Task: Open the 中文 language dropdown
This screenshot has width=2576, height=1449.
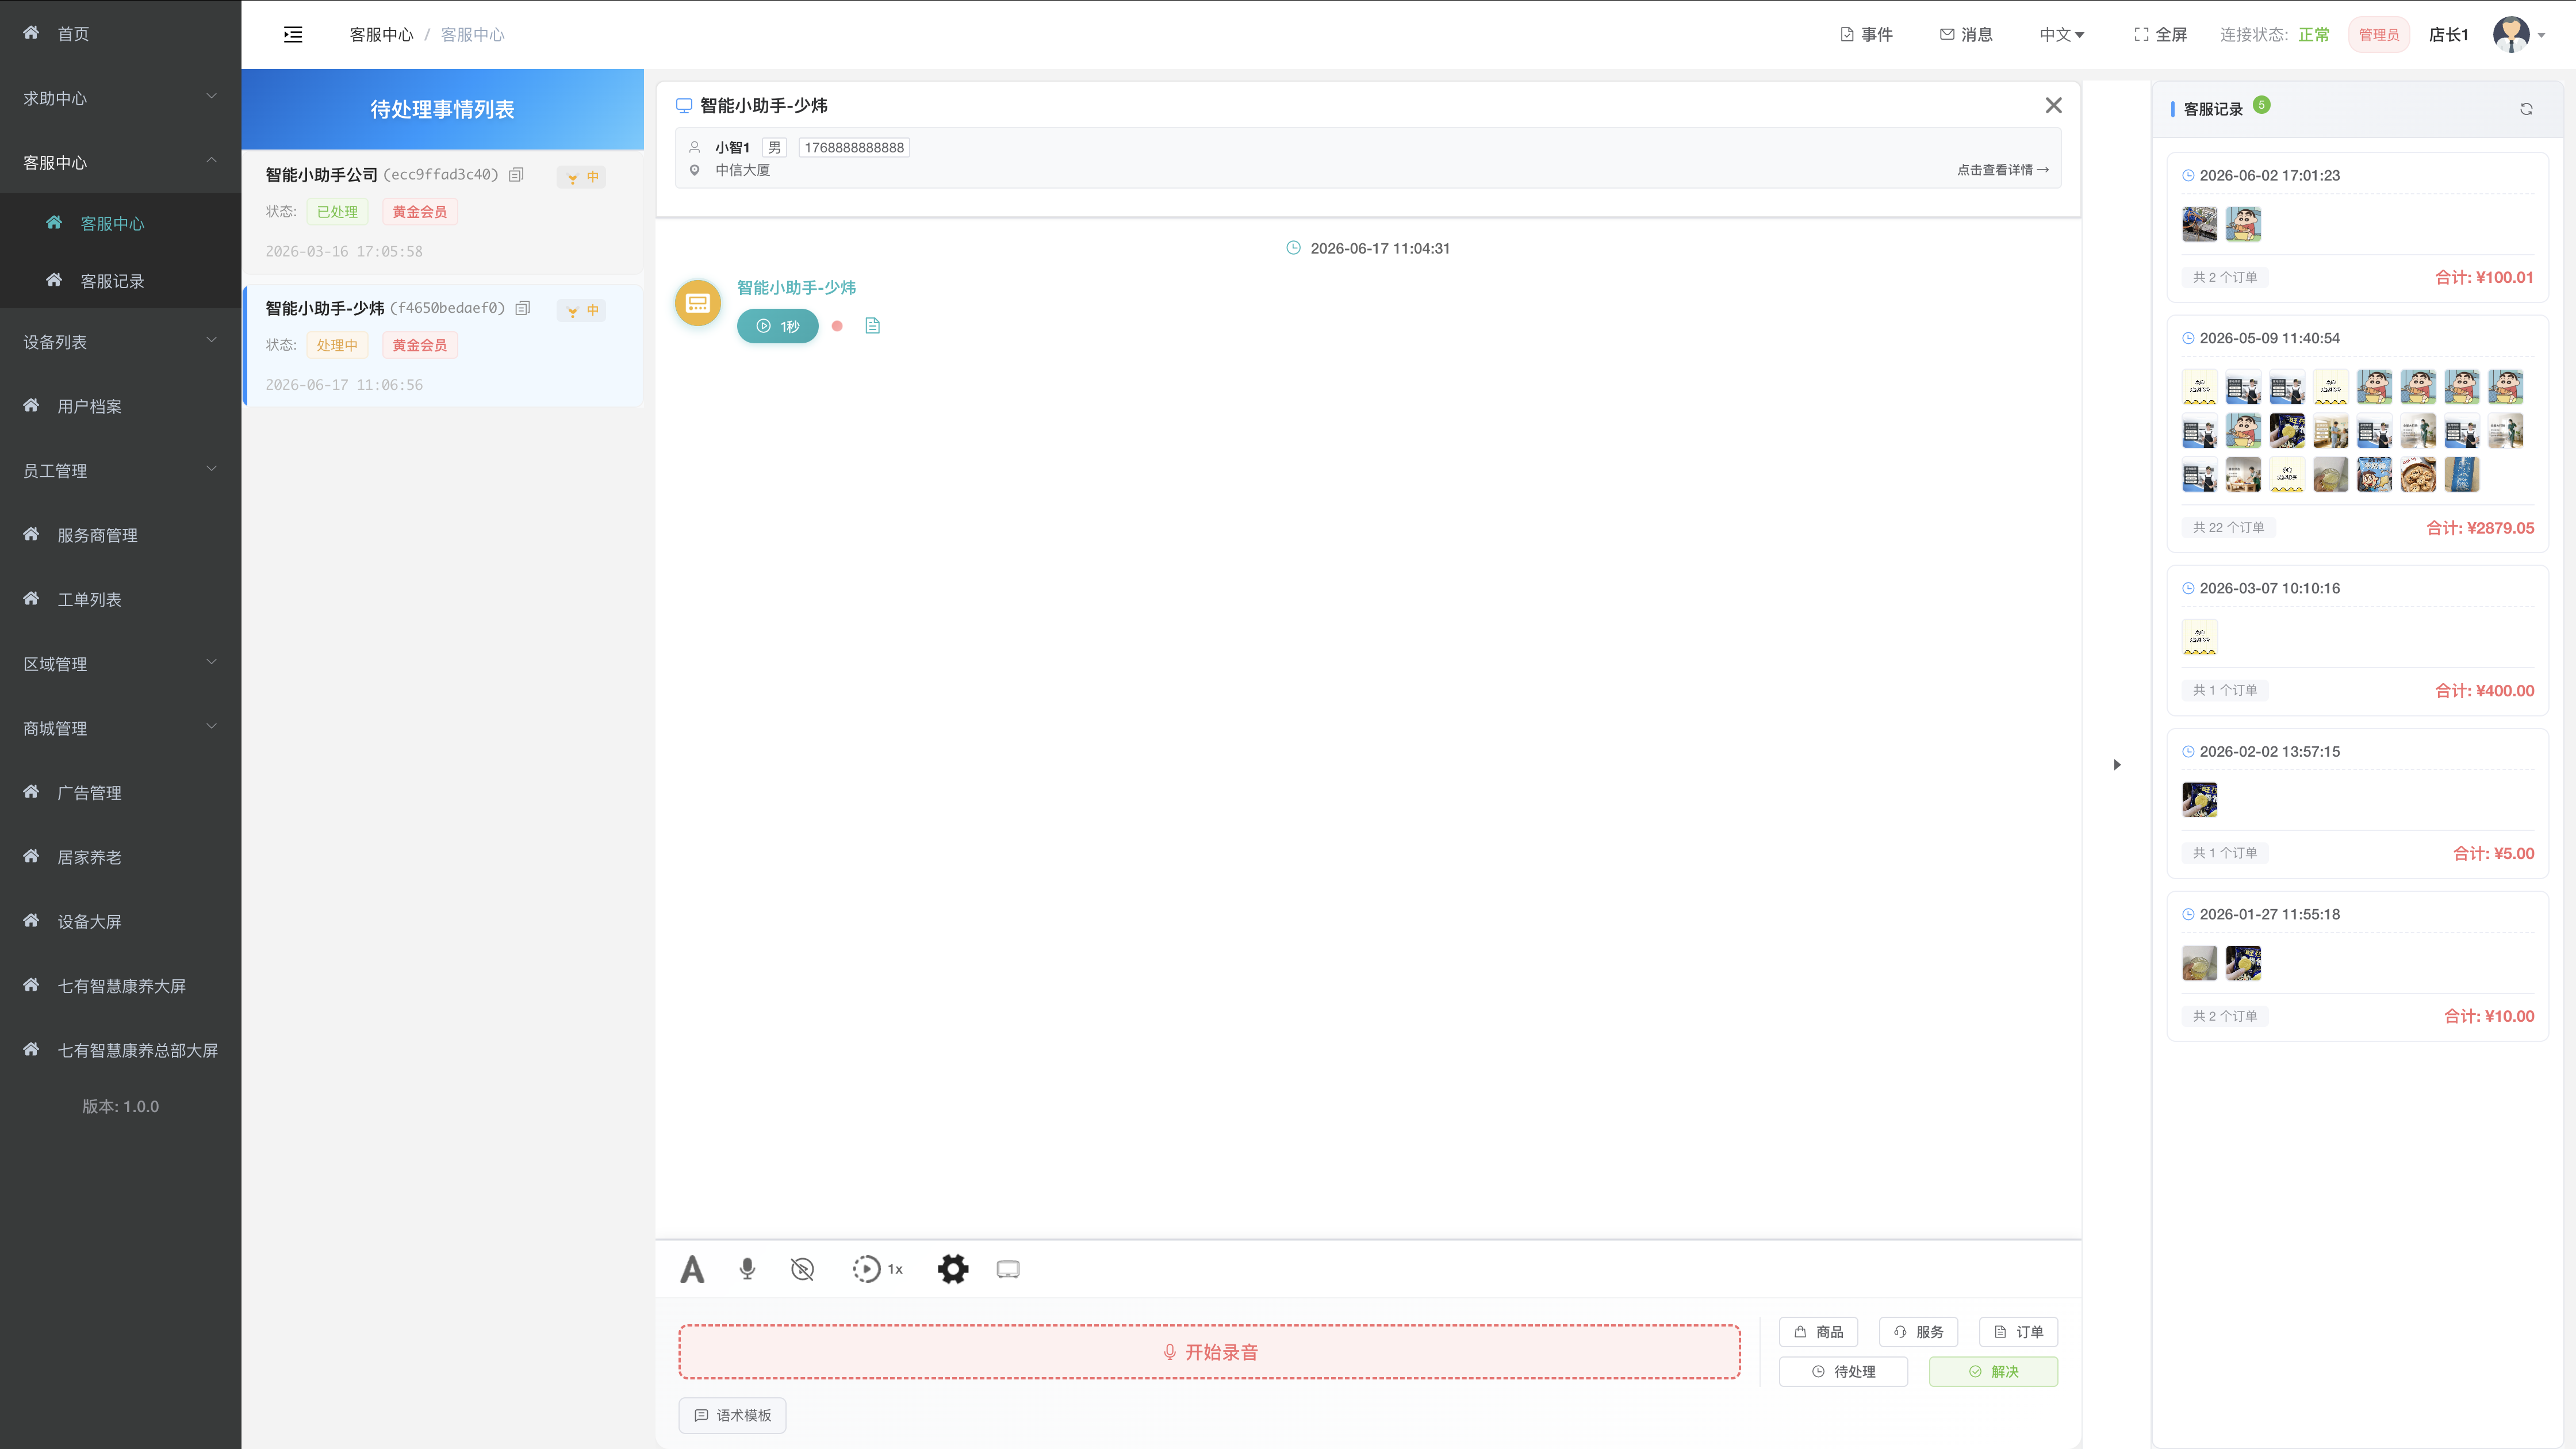Action: [x=2062, y=35]
